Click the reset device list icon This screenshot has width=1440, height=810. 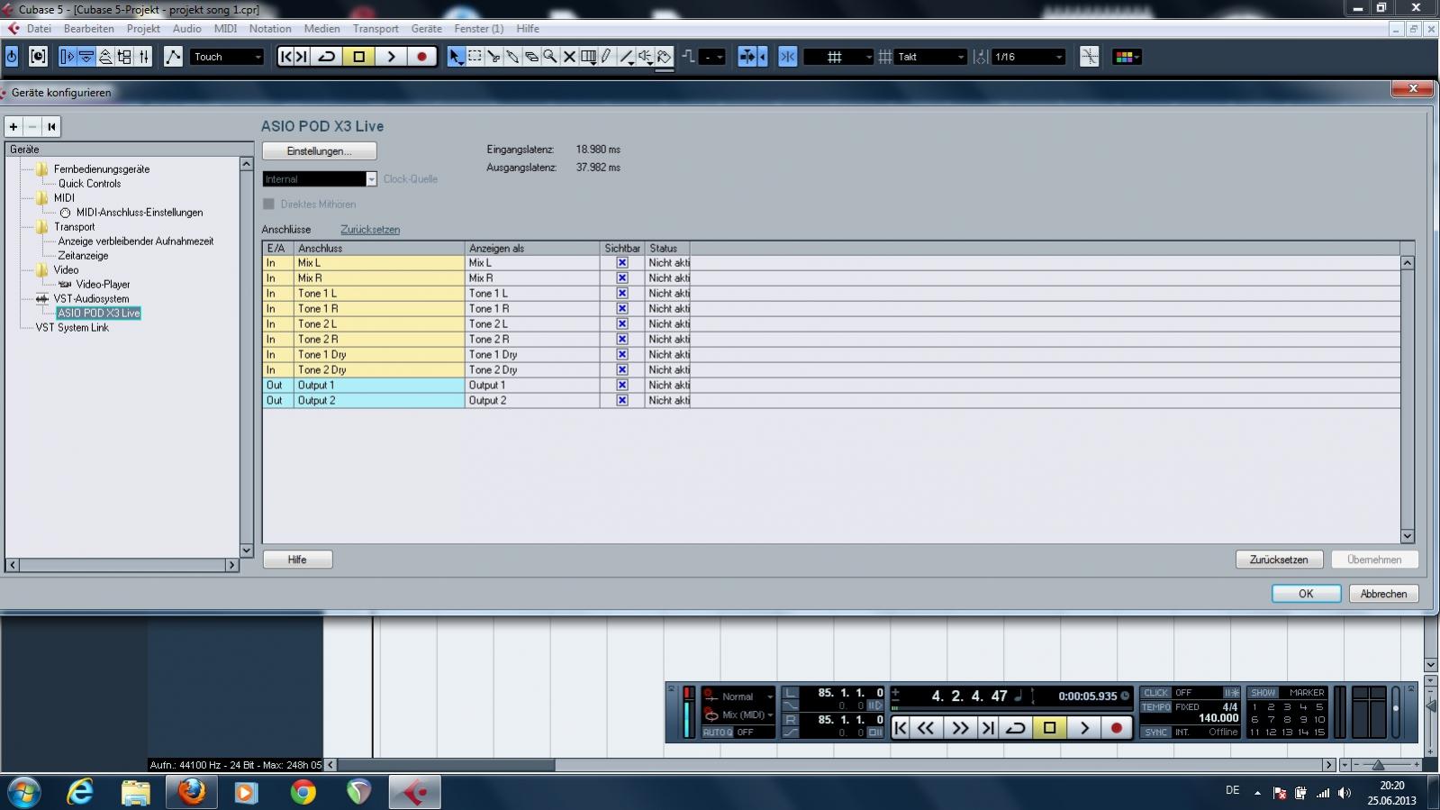point(51,127)
